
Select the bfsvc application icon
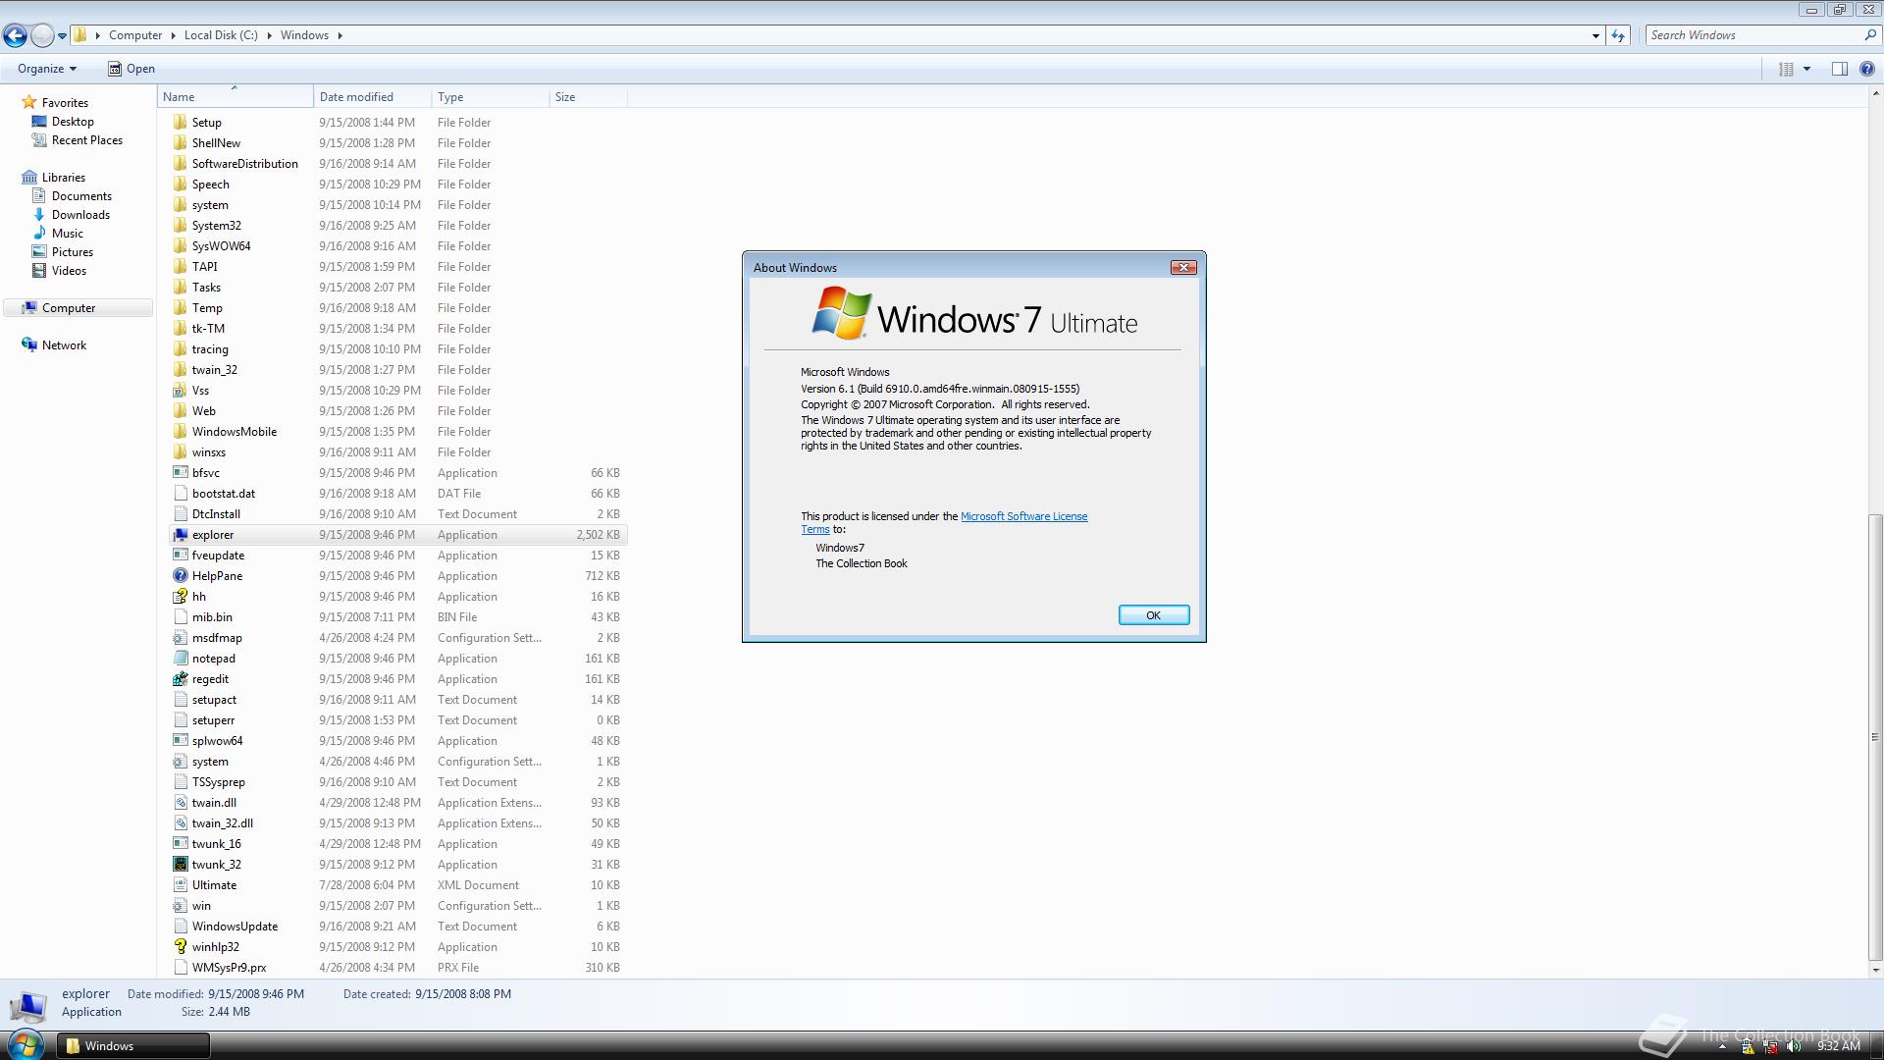point(180,473)
